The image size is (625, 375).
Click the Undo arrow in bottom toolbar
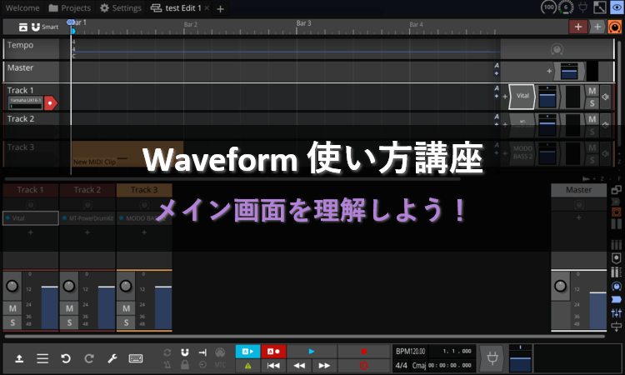pyautogui.click(x=66, y=358)
